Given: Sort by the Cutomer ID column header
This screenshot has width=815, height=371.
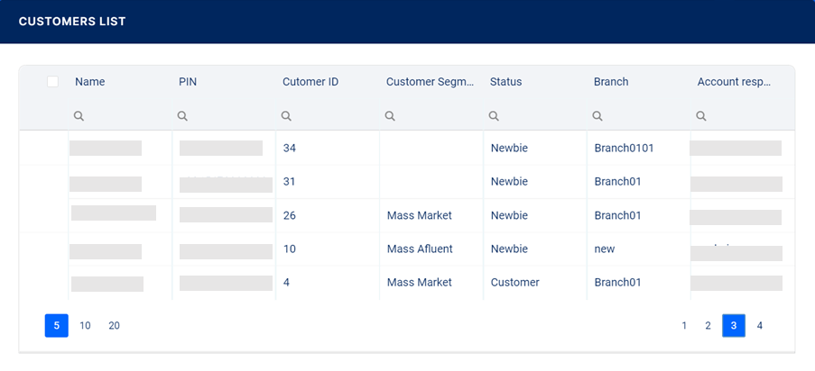Looking at the screenshot, I should point(310,82).
